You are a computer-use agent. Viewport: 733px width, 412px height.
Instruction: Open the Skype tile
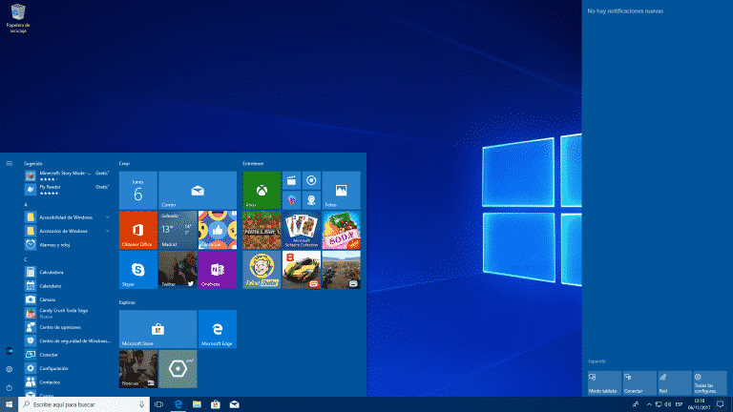click(x=137, y=270)
